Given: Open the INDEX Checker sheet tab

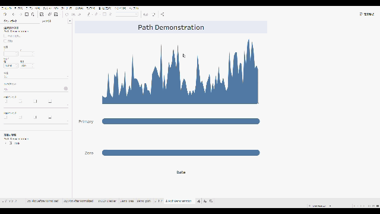Looking at the screenshot, I should [107, 201].
